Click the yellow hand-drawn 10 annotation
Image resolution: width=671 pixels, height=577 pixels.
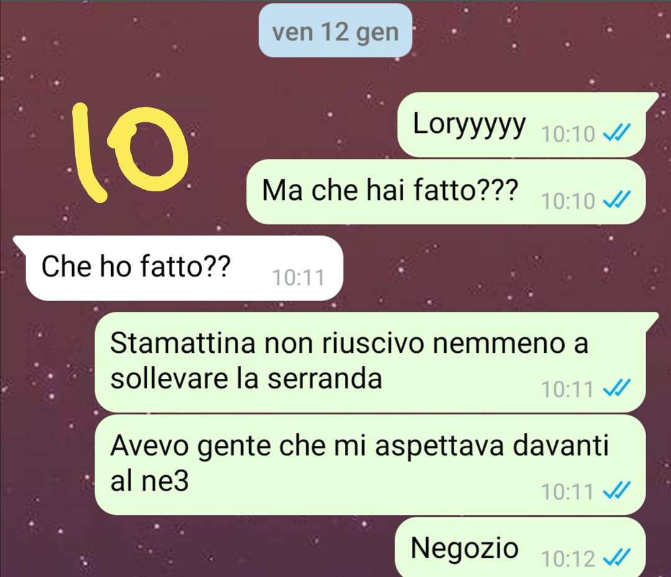[130, 153]
